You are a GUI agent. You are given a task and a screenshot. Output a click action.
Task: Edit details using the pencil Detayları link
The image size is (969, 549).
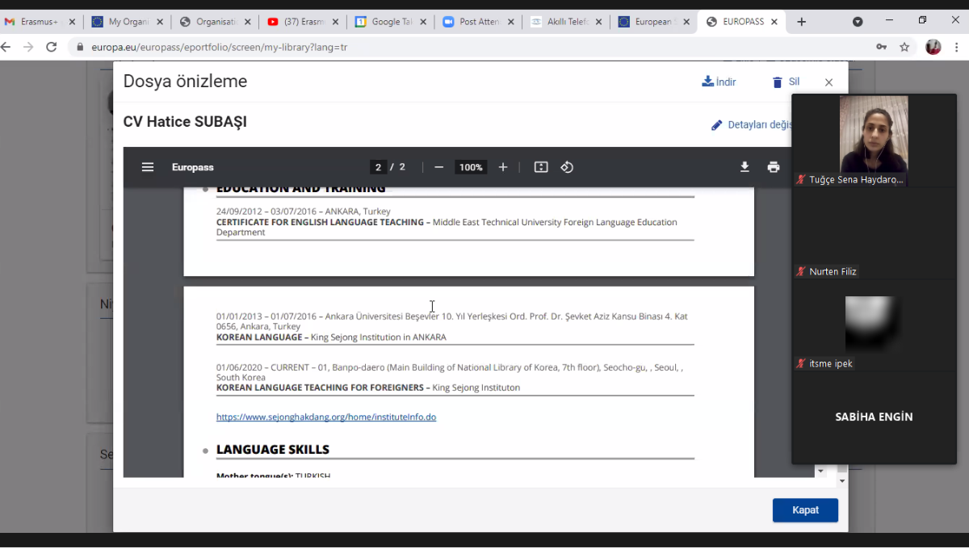click(752, 125)
